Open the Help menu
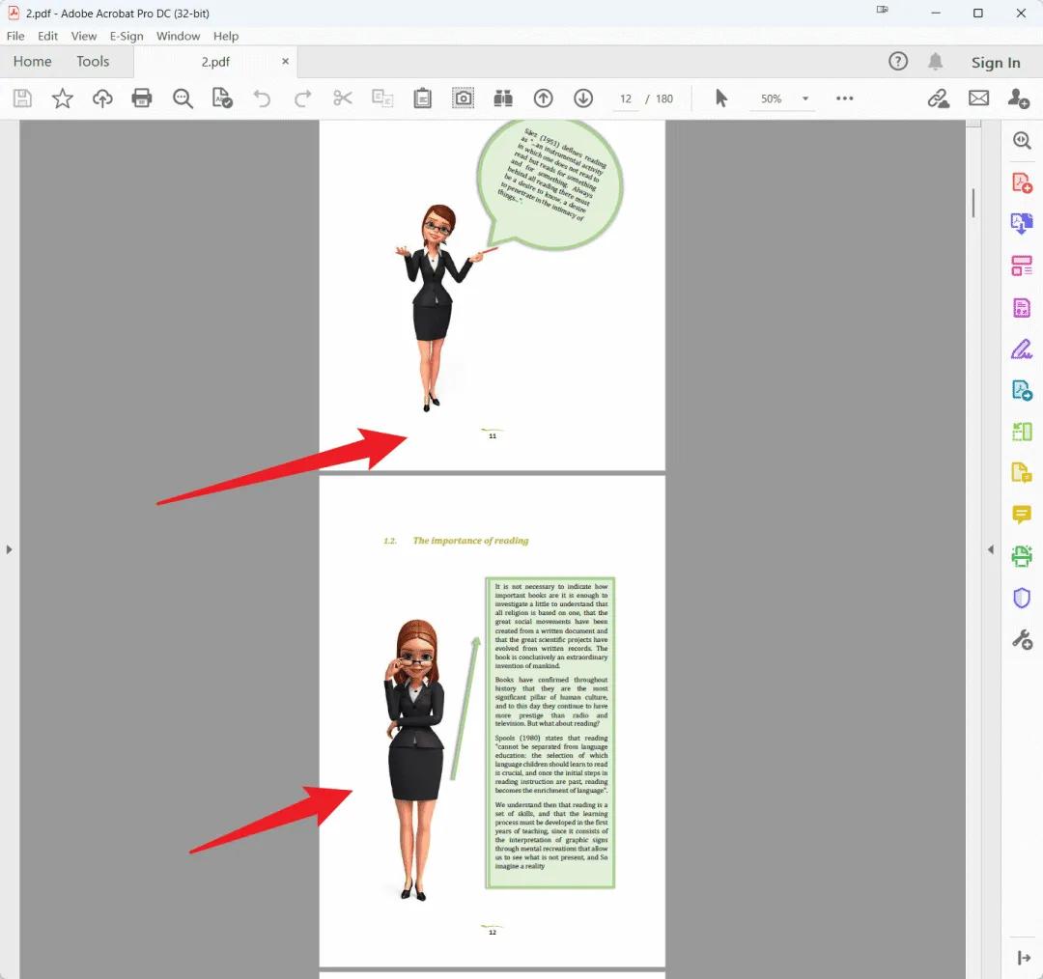This screenshot has width=1043, height=979. click(x=225, y=36)
